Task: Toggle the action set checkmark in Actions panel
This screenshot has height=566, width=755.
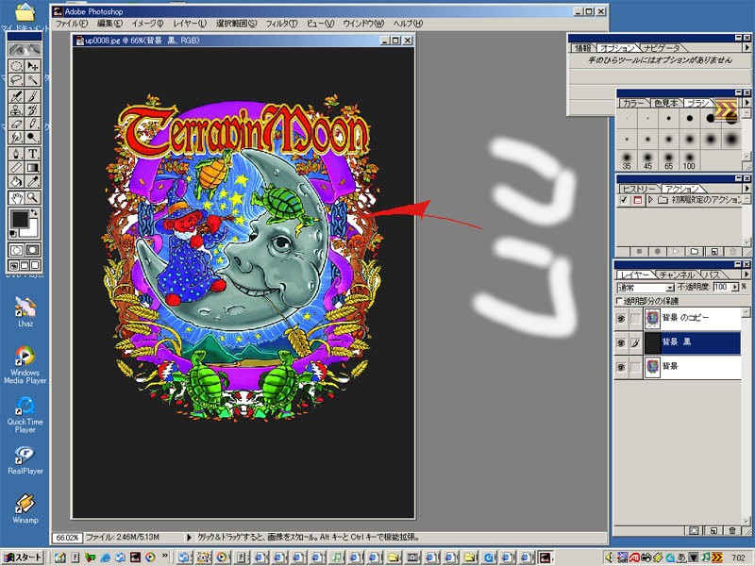Action: click(624, 199)
